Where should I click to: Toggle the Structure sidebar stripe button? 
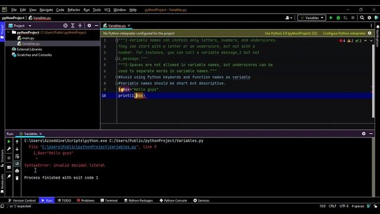[x=2, y=158]
